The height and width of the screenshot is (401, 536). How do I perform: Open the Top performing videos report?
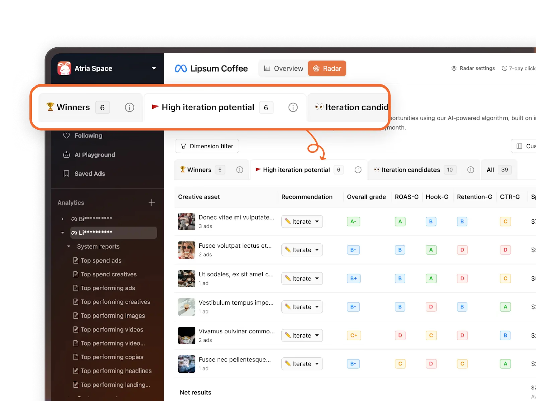coord(112,330)
